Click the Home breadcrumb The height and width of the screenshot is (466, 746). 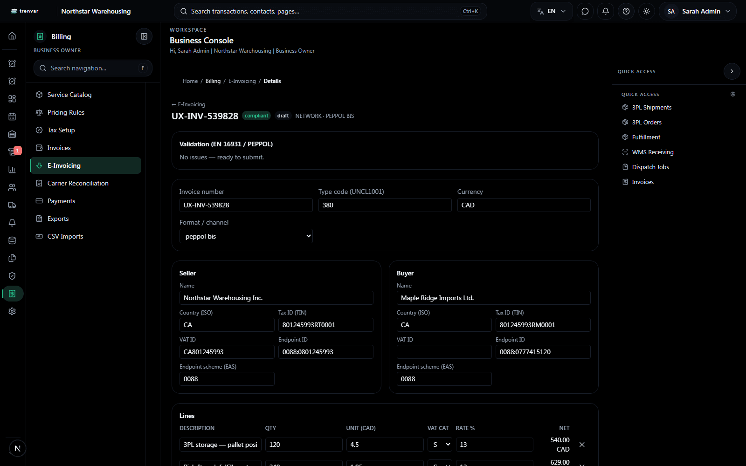click(190, 81)
